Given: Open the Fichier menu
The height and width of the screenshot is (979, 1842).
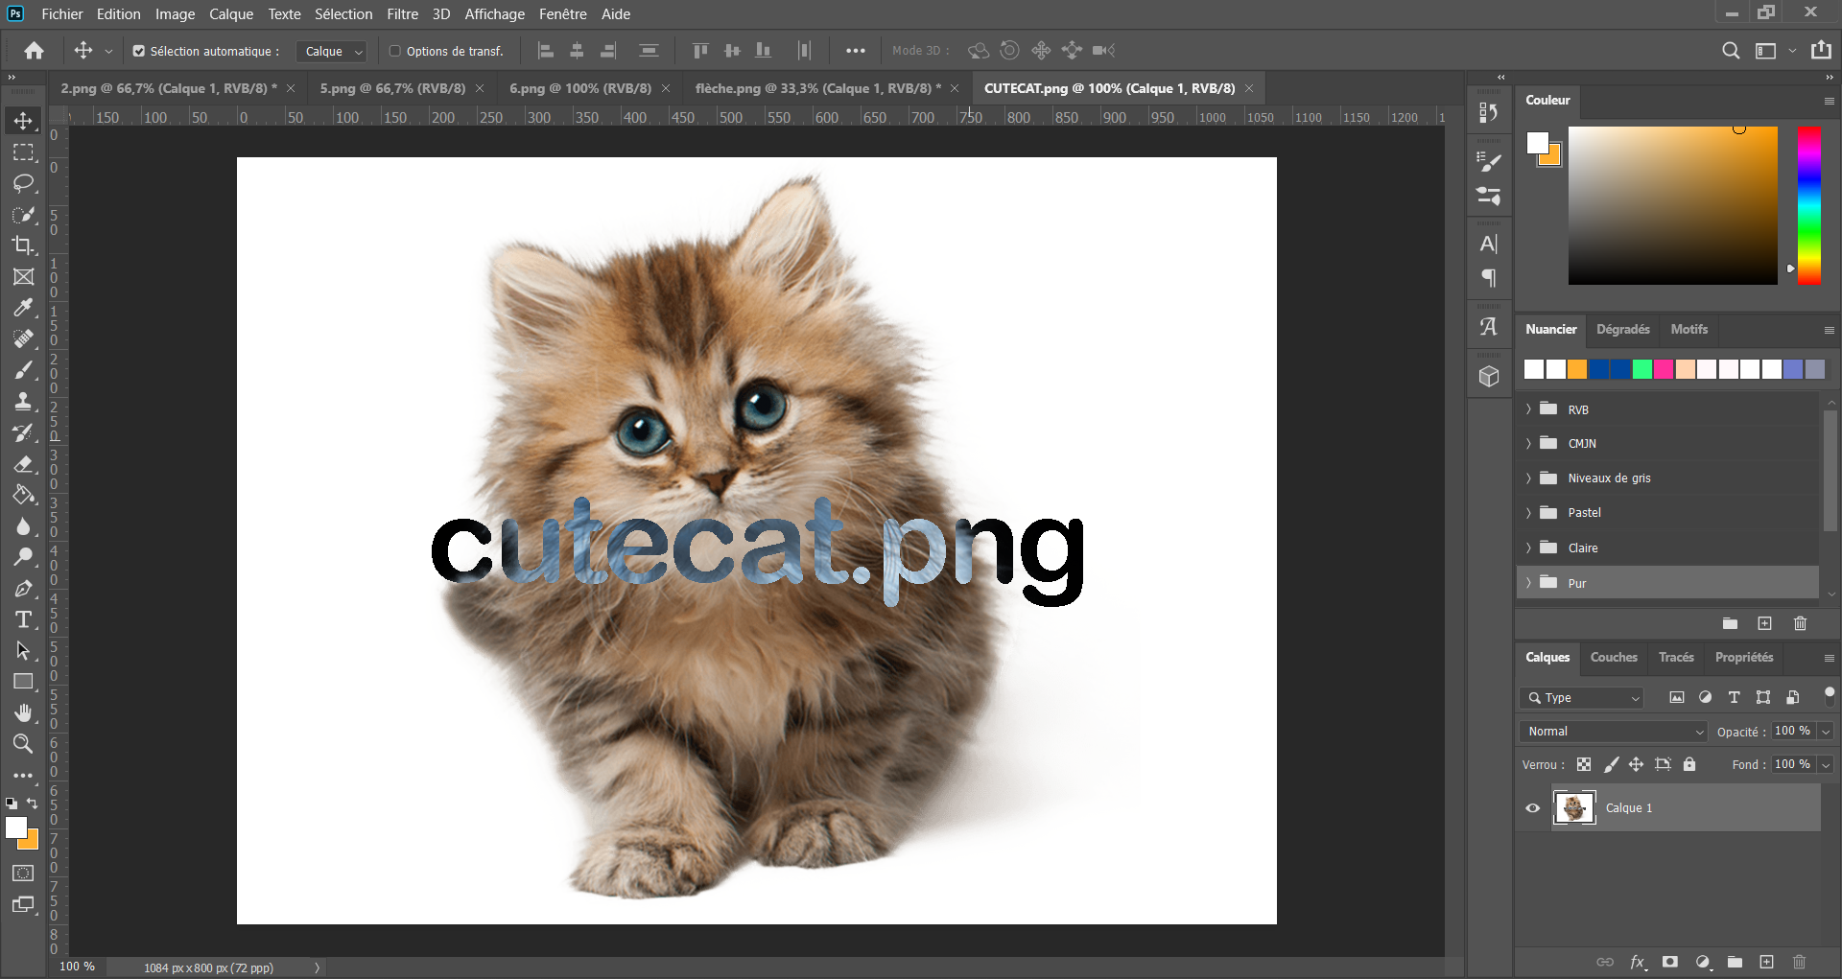Looking at the screenshot, I should click(x=62, y=14).
